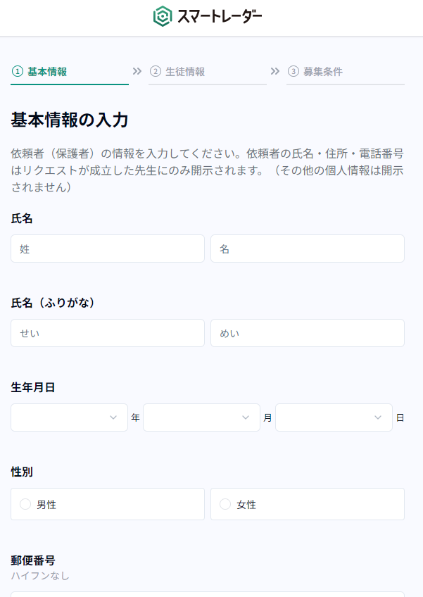This screenshot has width=423, height=597.
Task: Click the step 3 circled number icon
Action: point(293,71)
